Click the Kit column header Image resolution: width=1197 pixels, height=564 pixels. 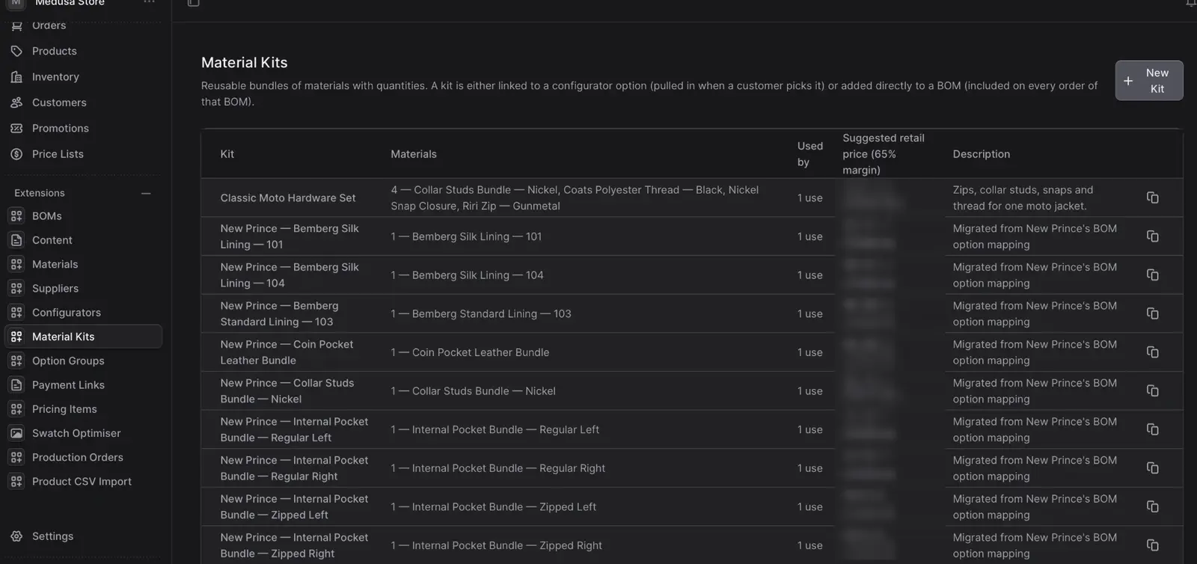227,154
